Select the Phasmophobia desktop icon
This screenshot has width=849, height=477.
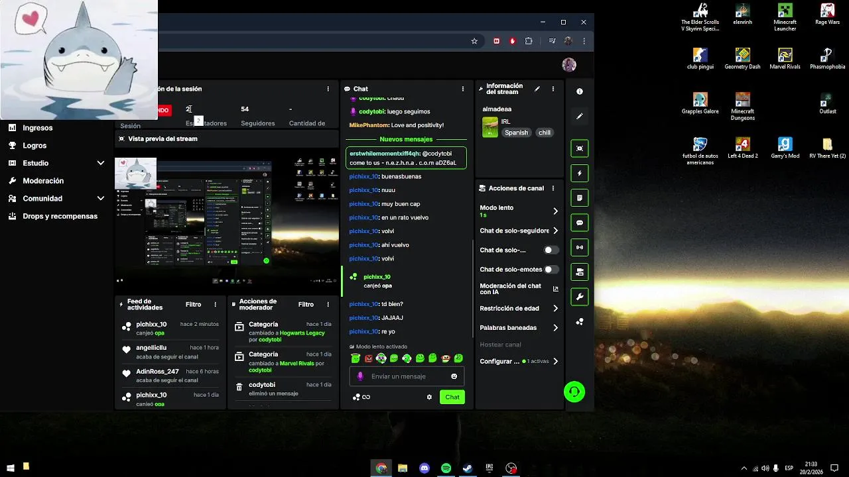pyautogui.click(x=827, y=59)
